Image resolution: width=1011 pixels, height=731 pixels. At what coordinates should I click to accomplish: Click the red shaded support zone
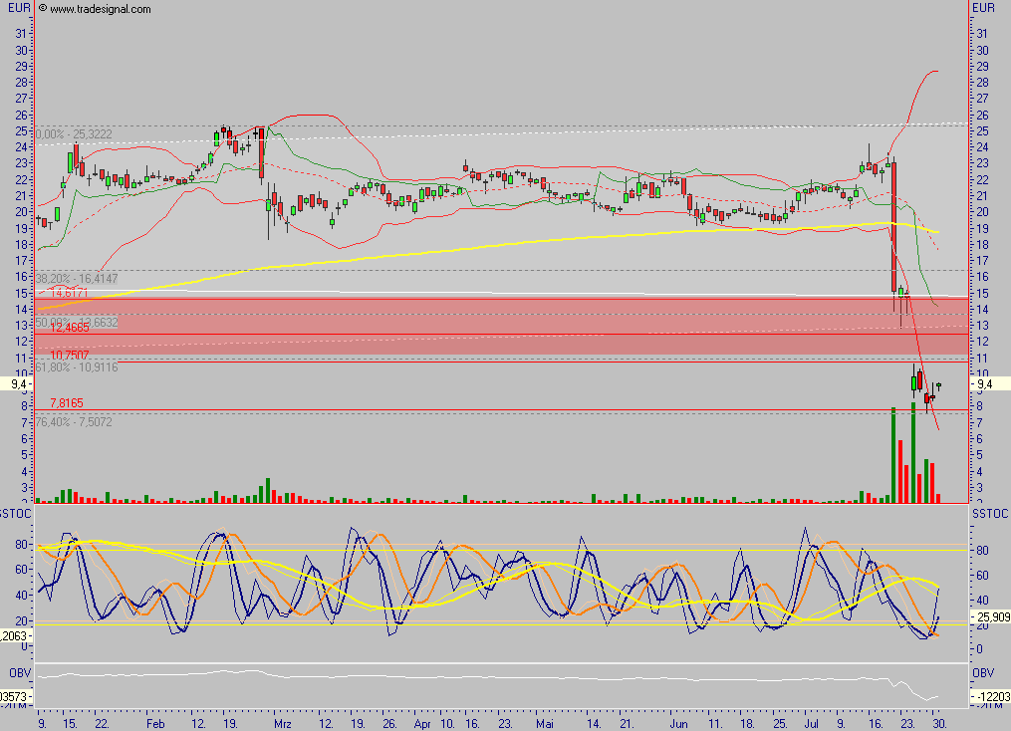pyautogui.click(x=498, y=329)
